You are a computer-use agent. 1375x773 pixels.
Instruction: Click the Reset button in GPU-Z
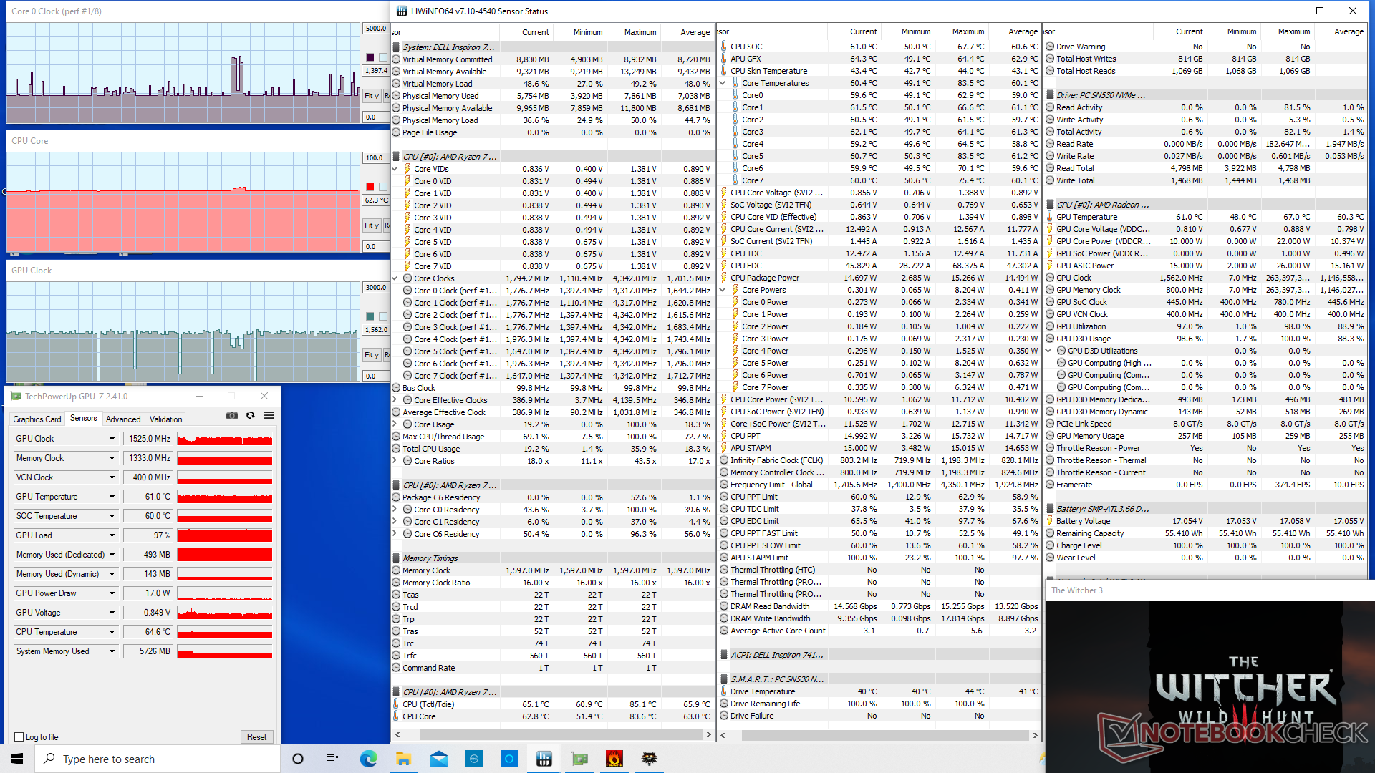256,737
